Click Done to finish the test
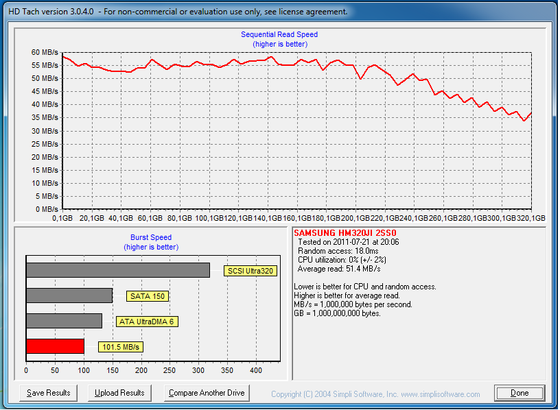 point(520,393)
